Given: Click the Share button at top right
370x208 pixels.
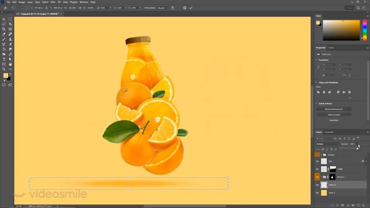Looking at the screenshot, I should pyautogui.click(x=349, y=8).
